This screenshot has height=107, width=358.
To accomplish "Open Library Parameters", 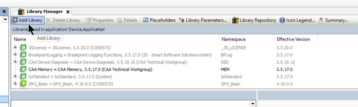I will (x=203, y=20).
